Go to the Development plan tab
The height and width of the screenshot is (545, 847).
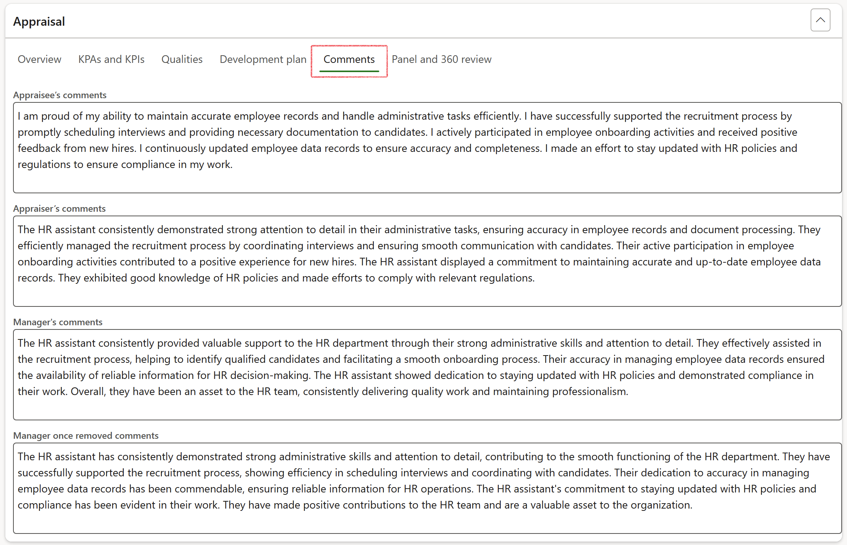pos(263,59)
